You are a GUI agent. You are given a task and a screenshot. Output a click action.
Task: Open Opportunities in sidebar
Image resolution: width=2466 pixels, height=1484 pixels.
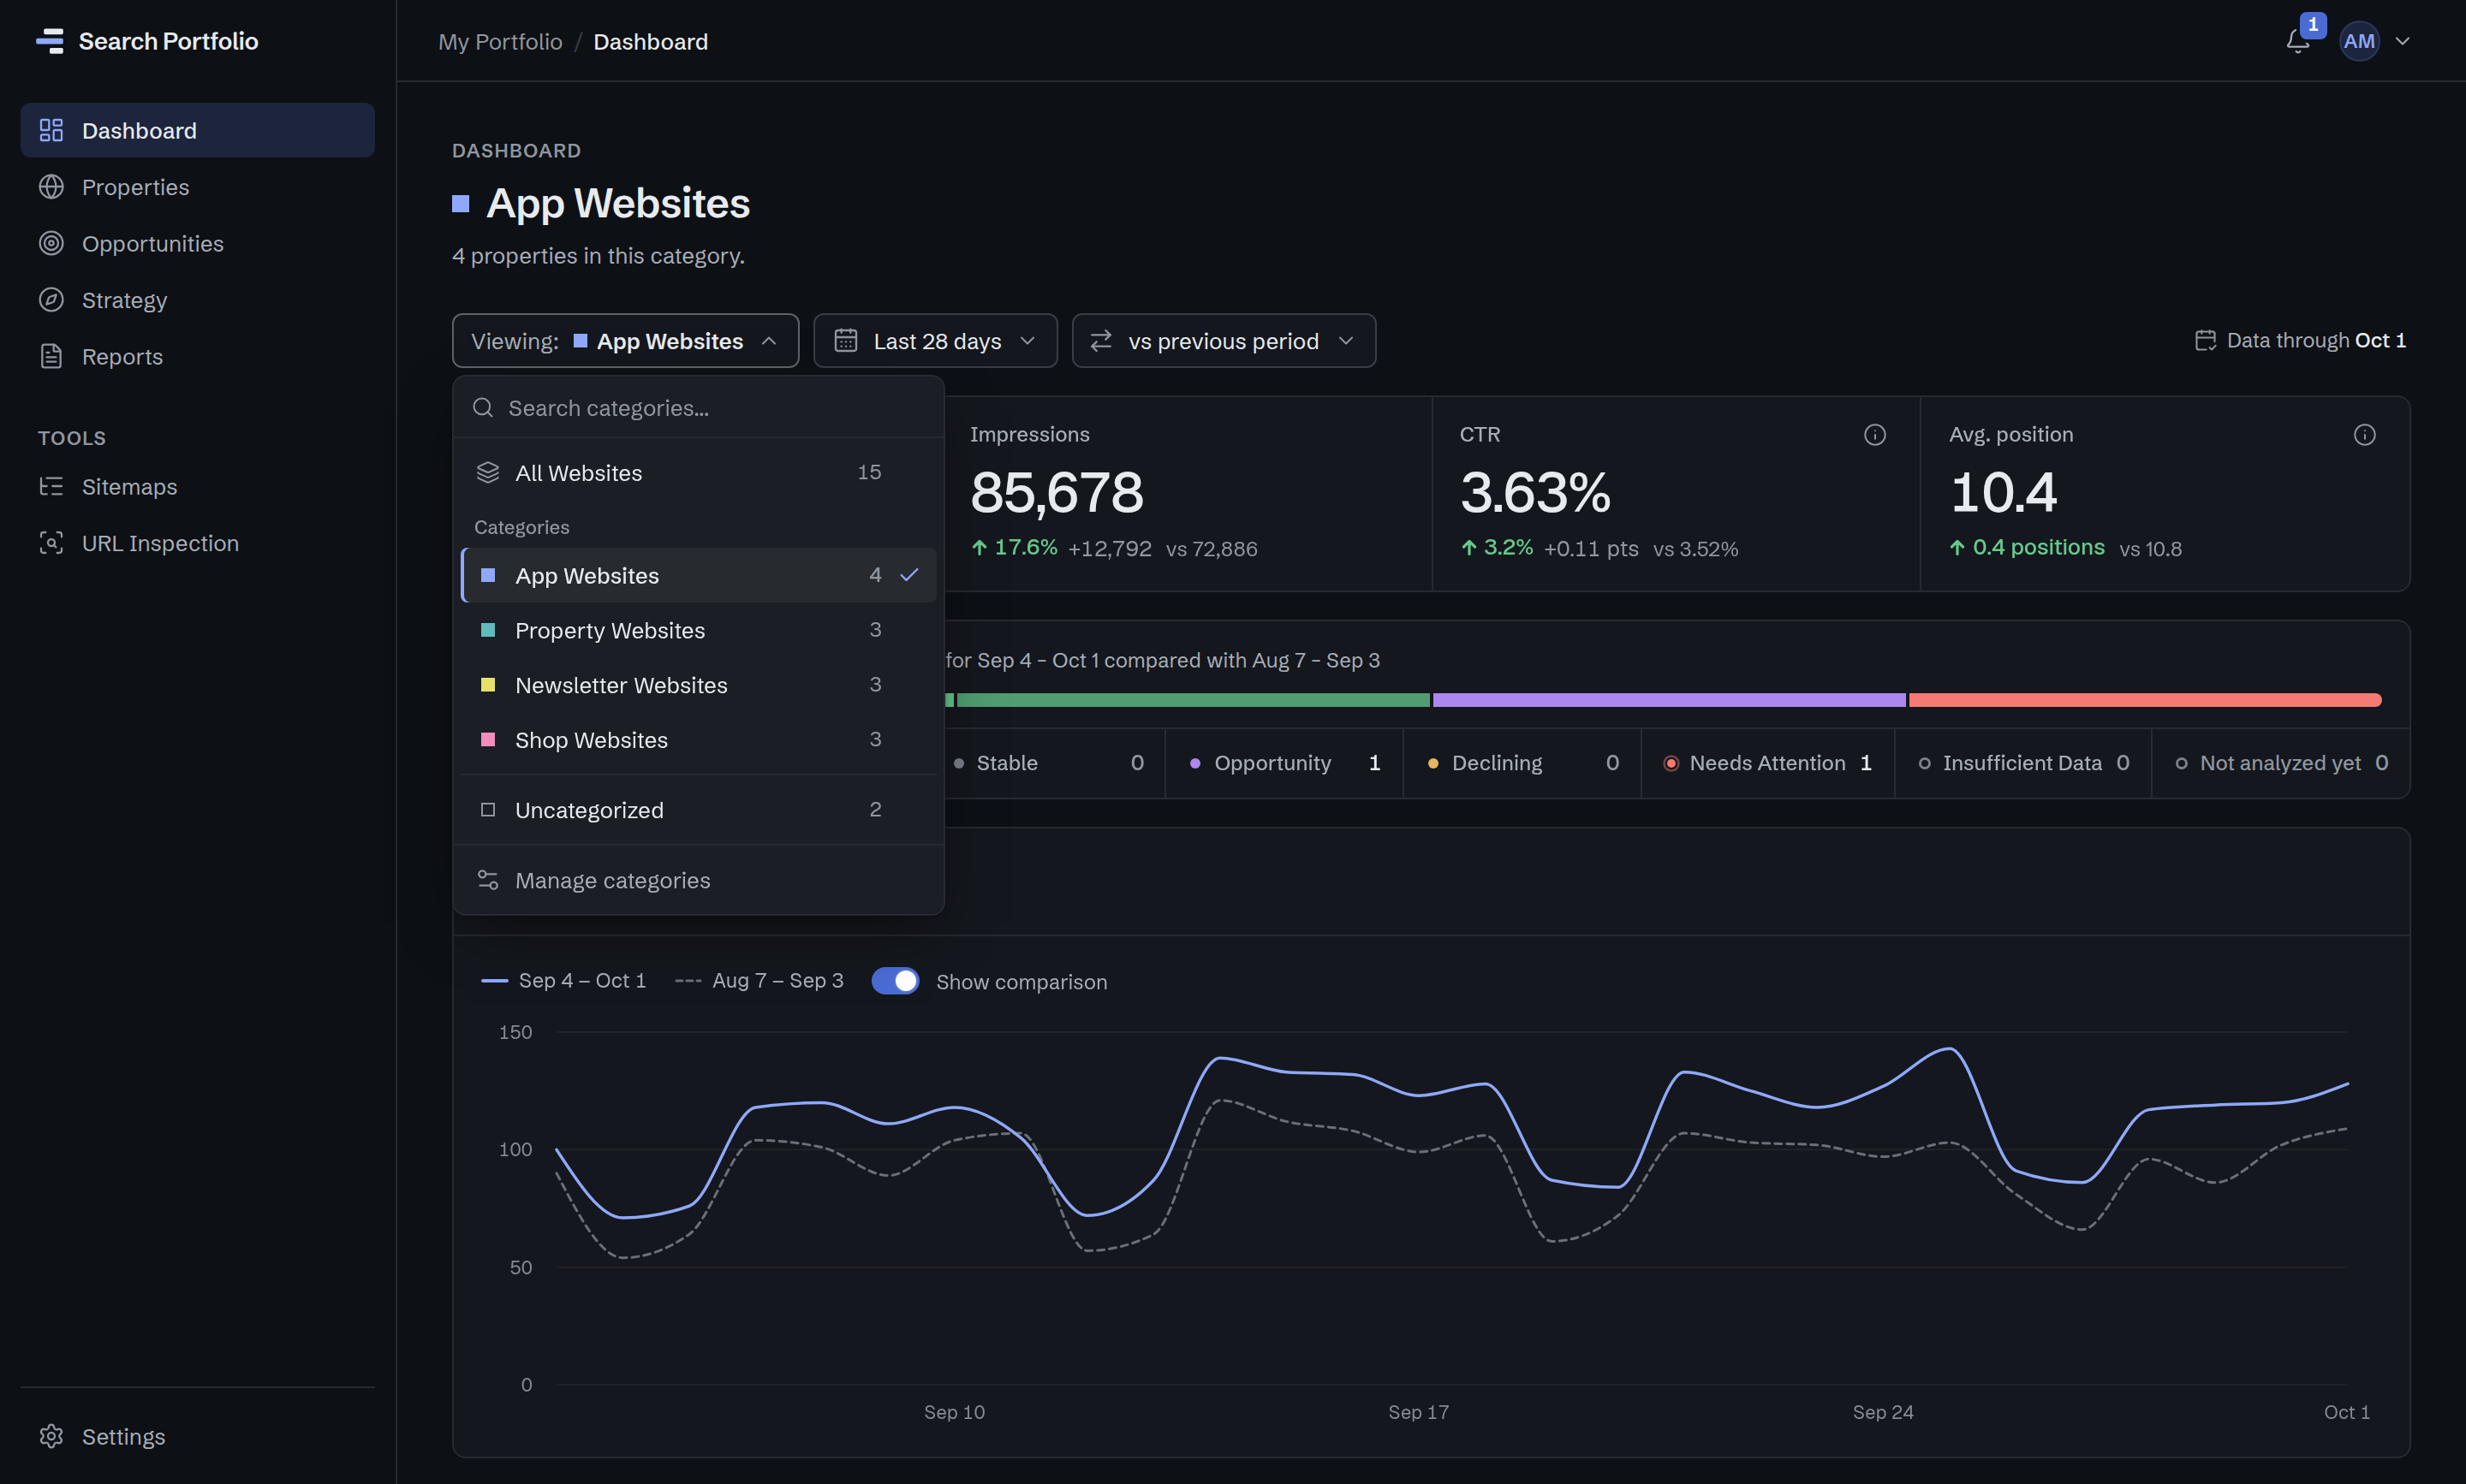point(197,243)
